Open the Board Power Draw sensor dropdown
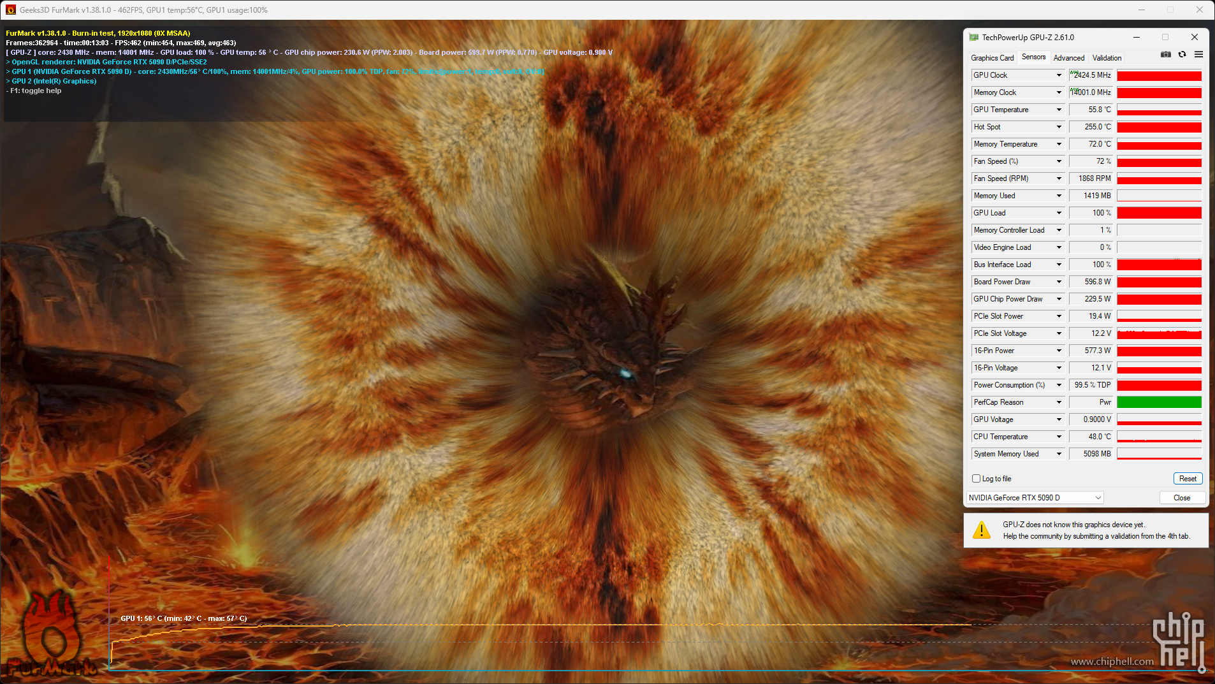 click(x=1059, y=282)
